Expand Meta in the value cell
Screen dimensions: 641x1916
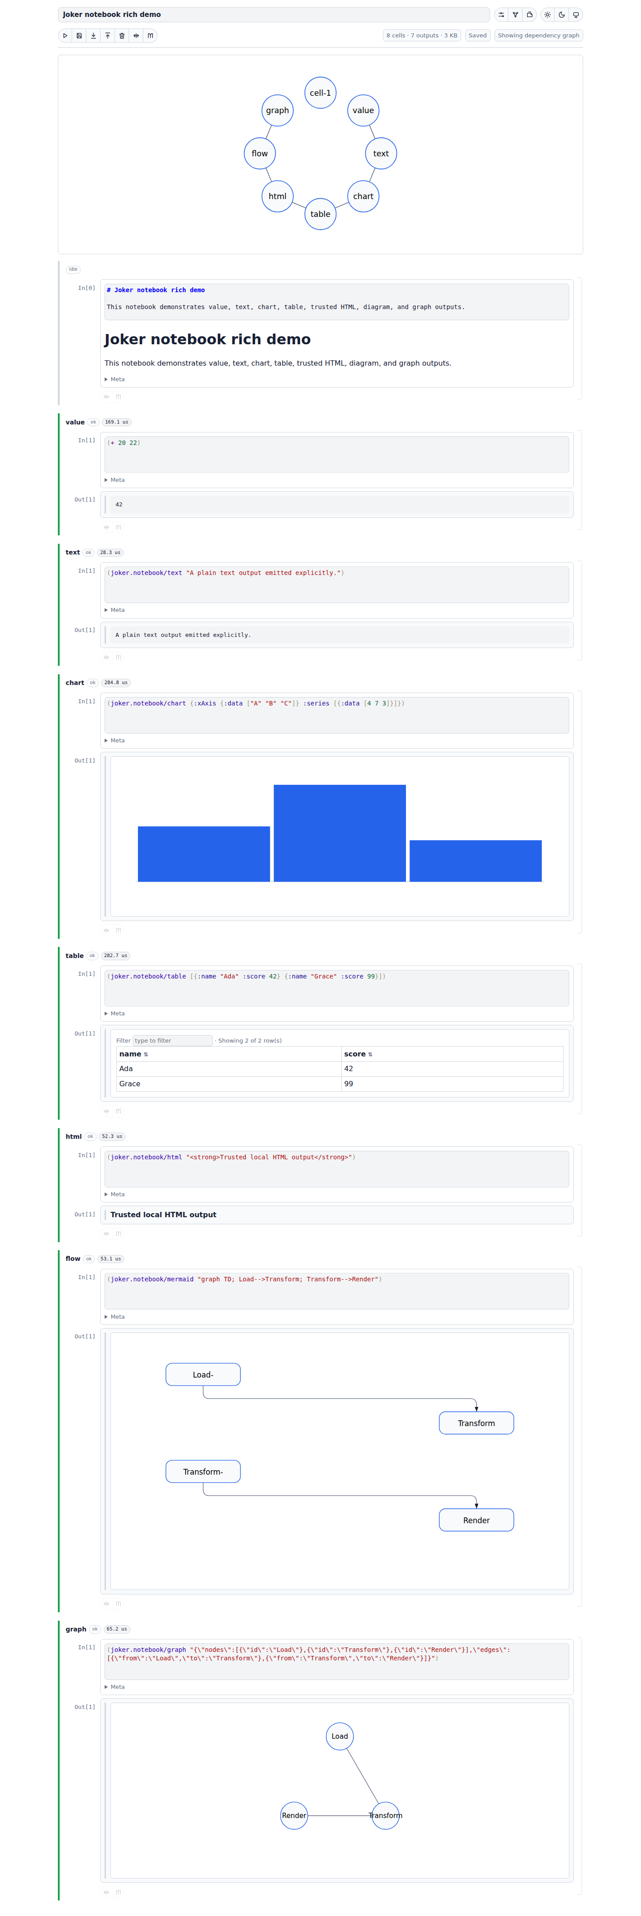[114, 481]
